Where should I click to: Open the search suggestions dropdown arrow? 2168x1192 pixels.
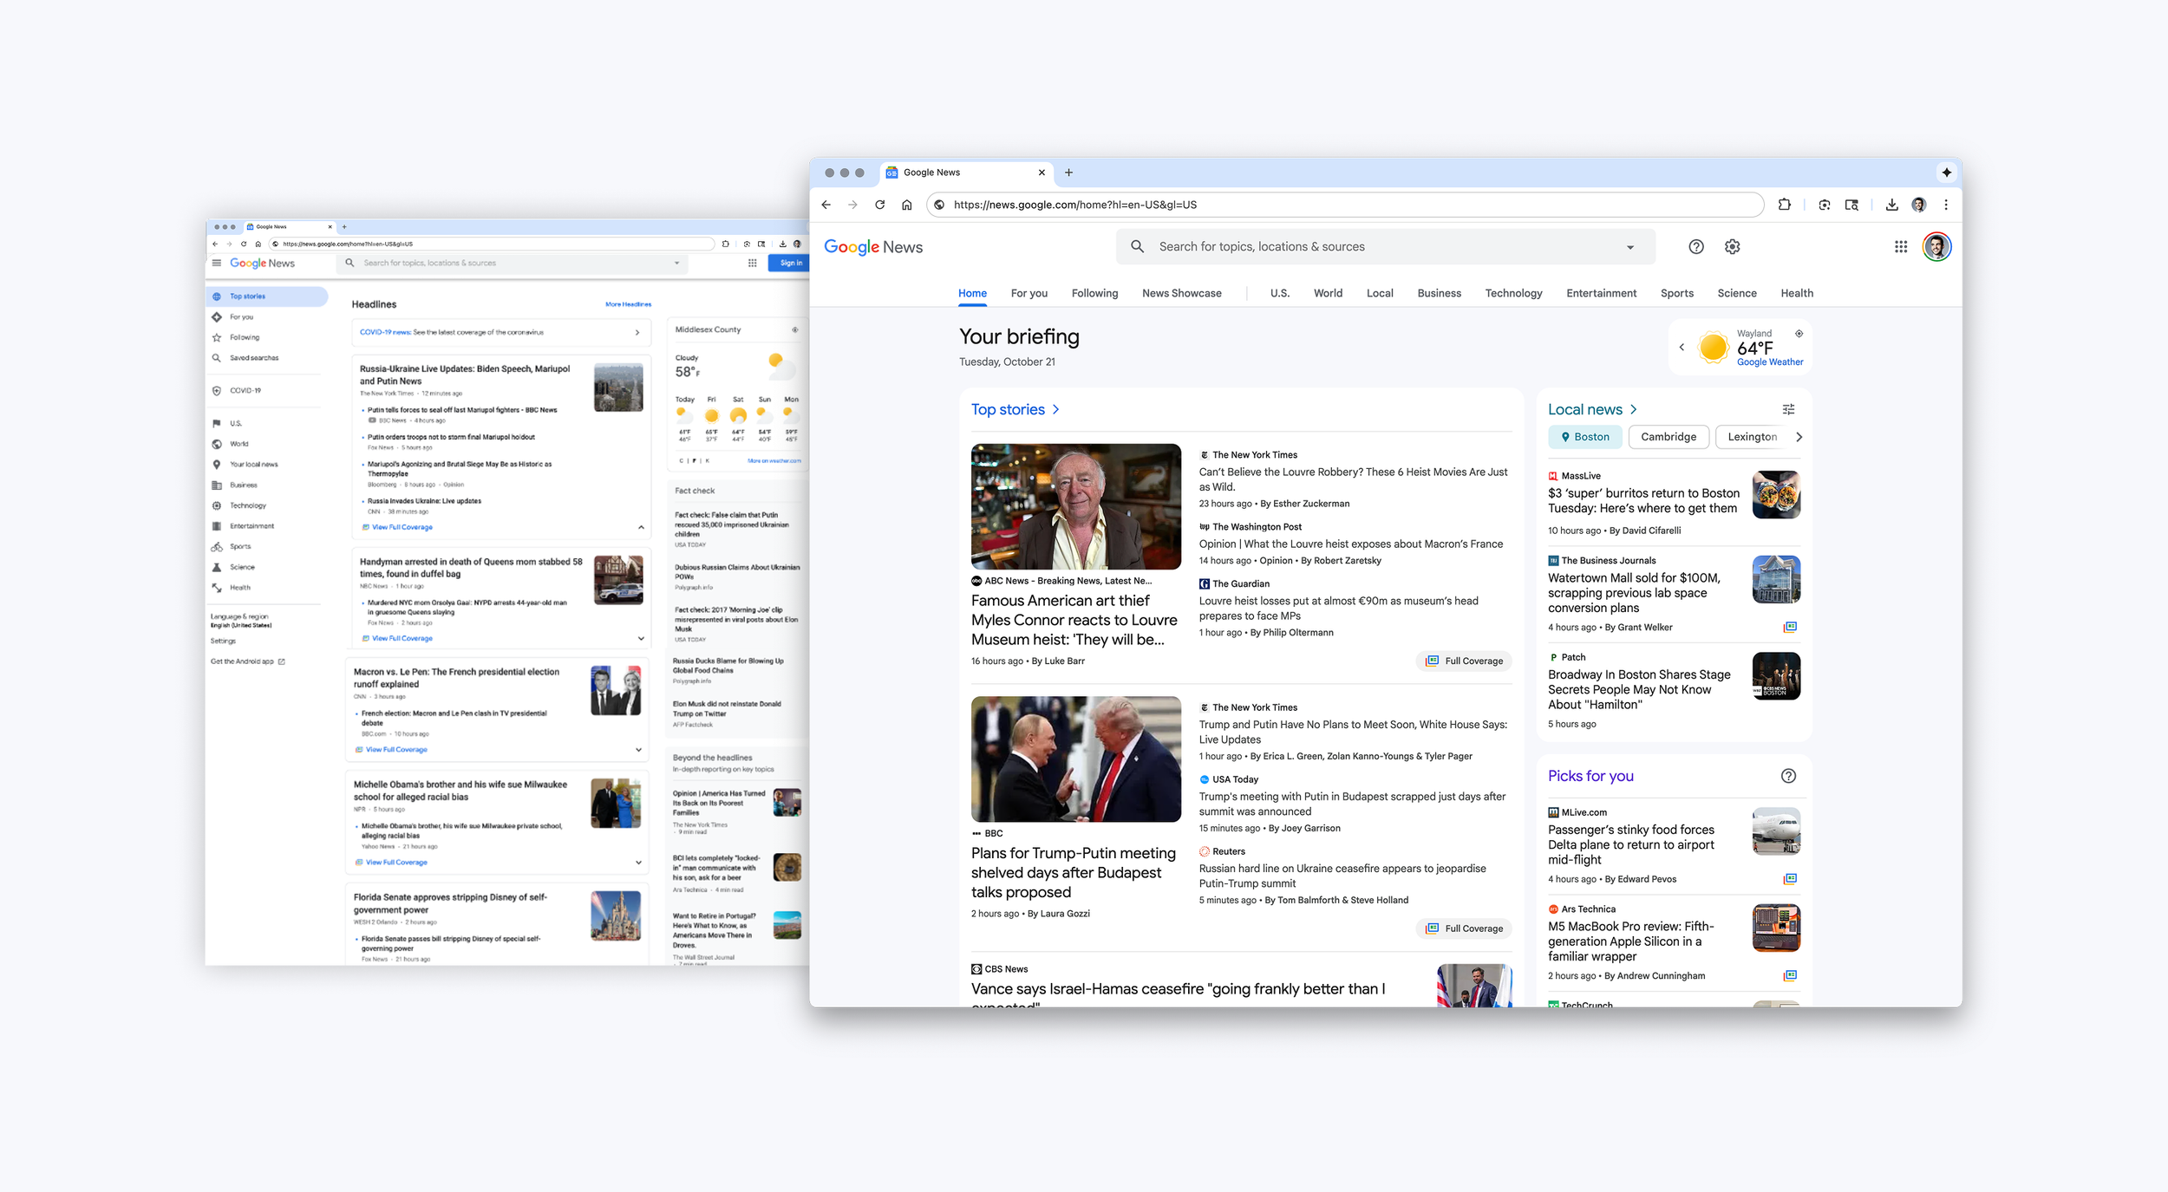click(x=1630, y=246)
